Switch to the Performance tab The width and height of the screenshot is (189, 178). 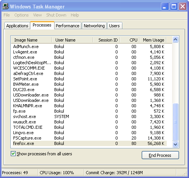tap(68, 26)
